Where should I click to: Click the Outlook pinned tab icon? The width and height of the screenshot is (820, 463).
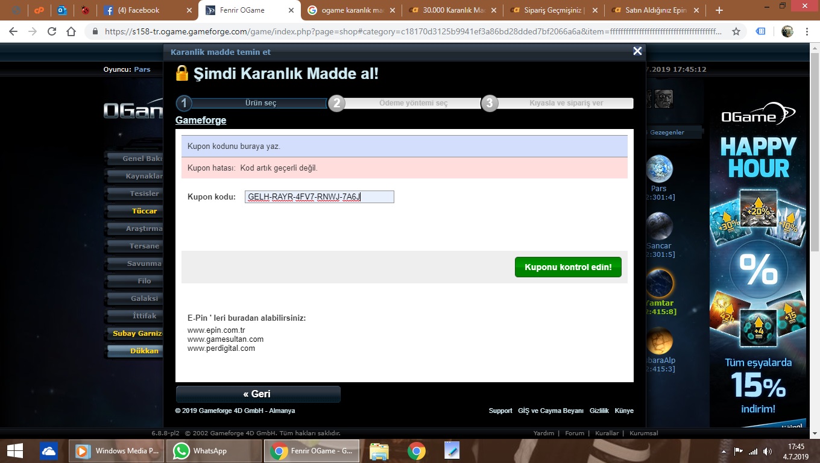61,10
